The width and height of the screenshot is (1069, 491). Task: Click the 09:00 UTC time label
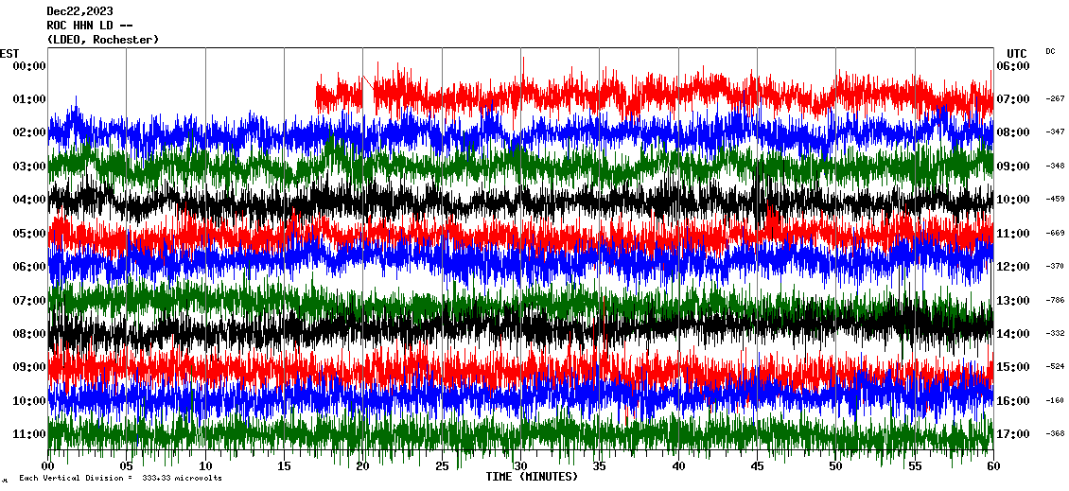coord(1013,167)
